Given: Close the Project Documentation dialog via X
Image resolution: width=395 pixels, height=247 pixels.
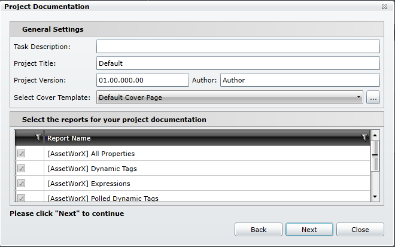Looking at the screenshot, I should (384, 7).
